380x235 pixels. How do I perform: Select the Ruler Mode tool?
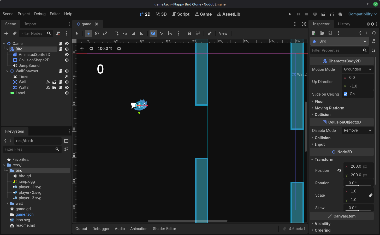[x=142, y=33]
